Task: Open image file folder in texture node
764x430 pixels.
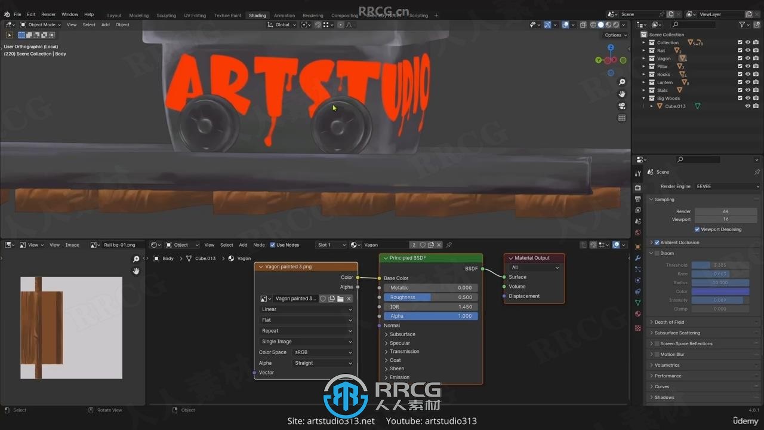Action: 340,299
